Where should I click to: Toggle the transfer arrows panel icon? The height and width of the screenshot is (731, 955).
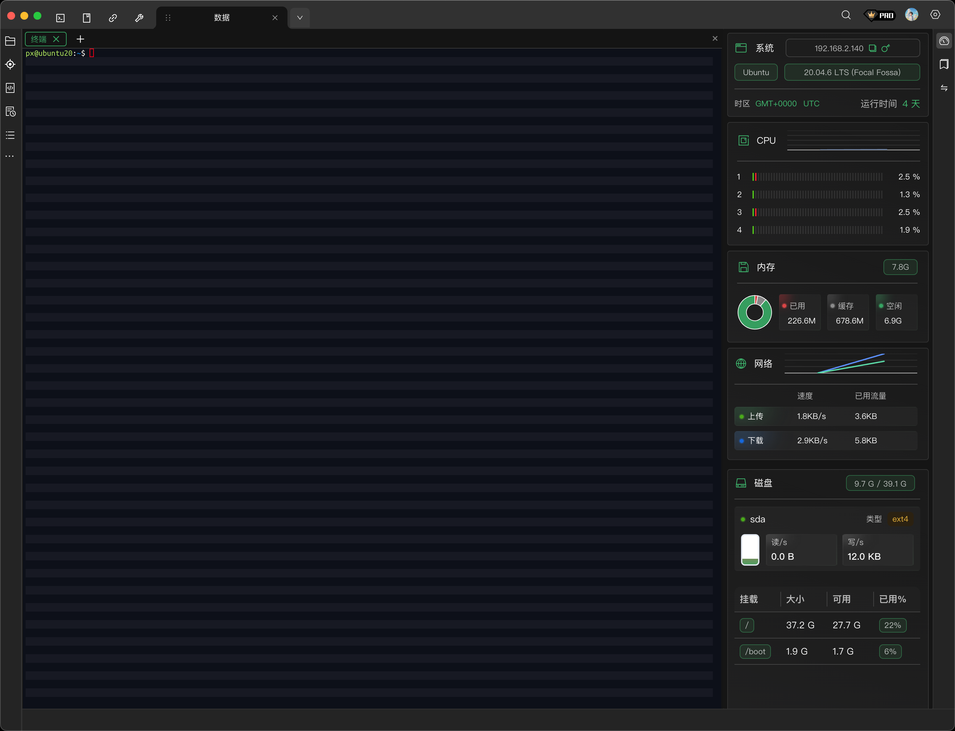(944, 88)
